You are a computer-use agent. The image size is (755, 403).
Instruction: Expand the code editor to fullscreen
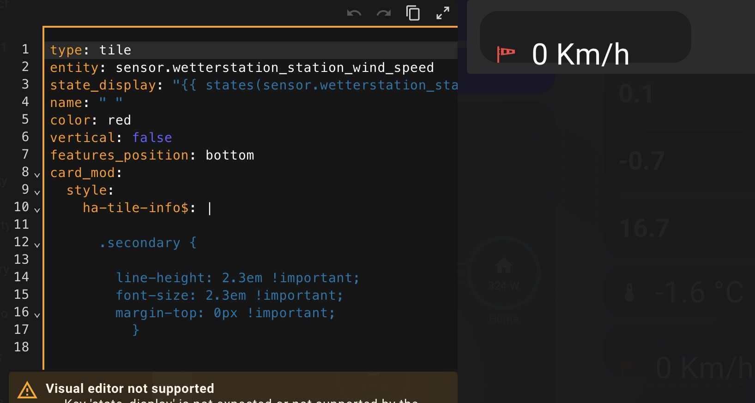click(442, 13)
